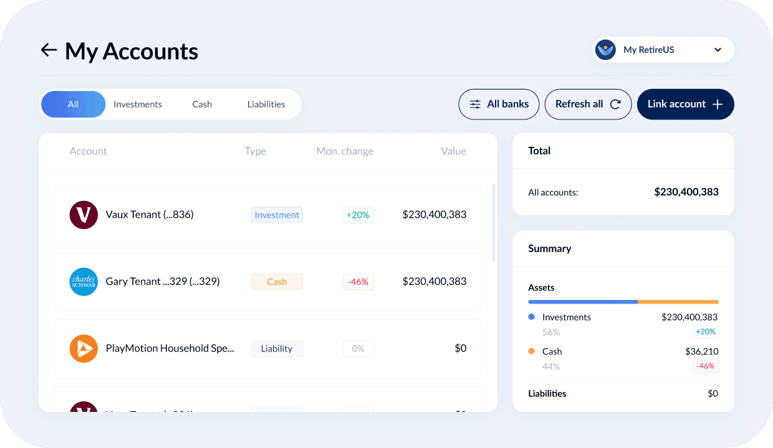Viewport: 773px width, 448px height.
Task: Click the Vaux Tenant account logo icon
Action: [x=84, y=215]
